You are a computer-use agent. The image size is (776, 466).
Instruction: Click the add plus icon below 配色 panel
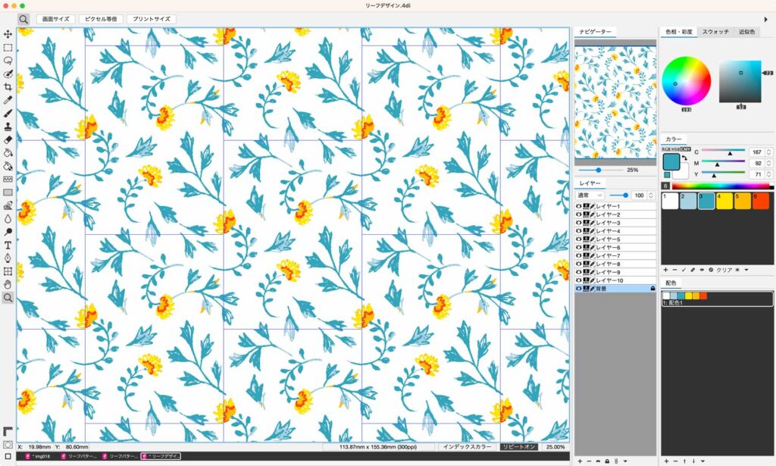pyautogui.click(x=666, y=461)
